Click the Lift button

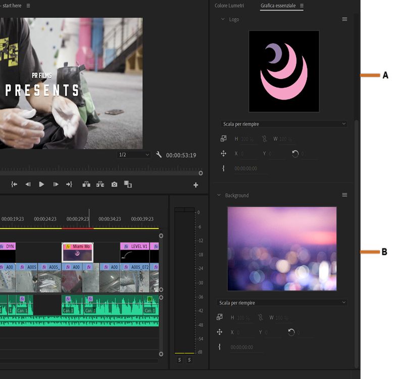[x=86, y=184]
